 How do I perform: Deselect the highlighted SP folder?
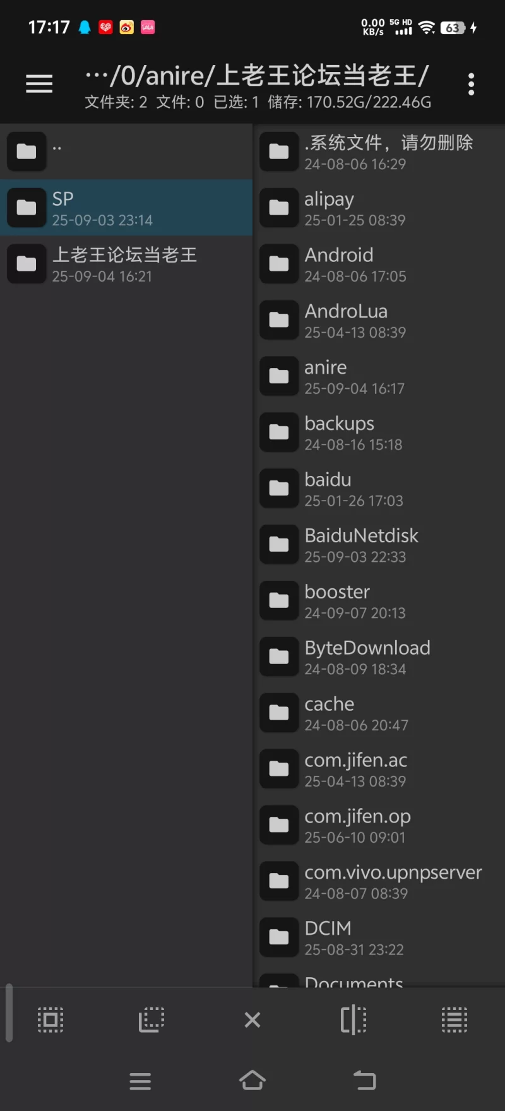coord(126,208)
